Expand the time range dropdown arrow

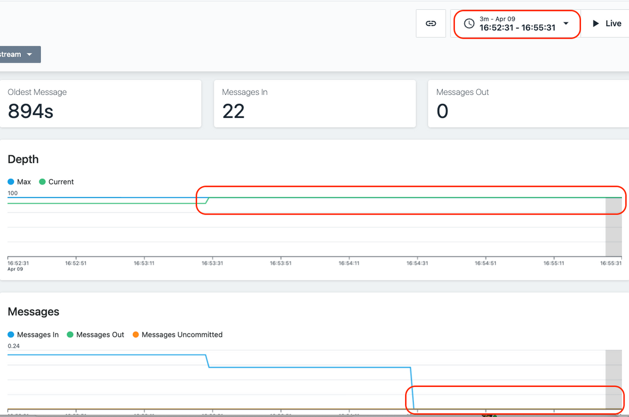pos(566,23)
